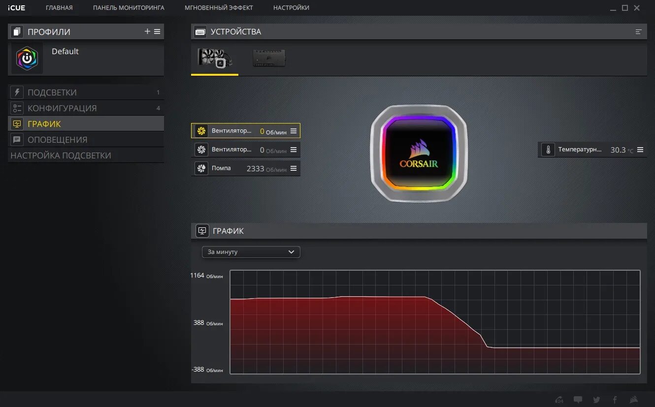Click inside the RPM graph area

click(435, 322)
